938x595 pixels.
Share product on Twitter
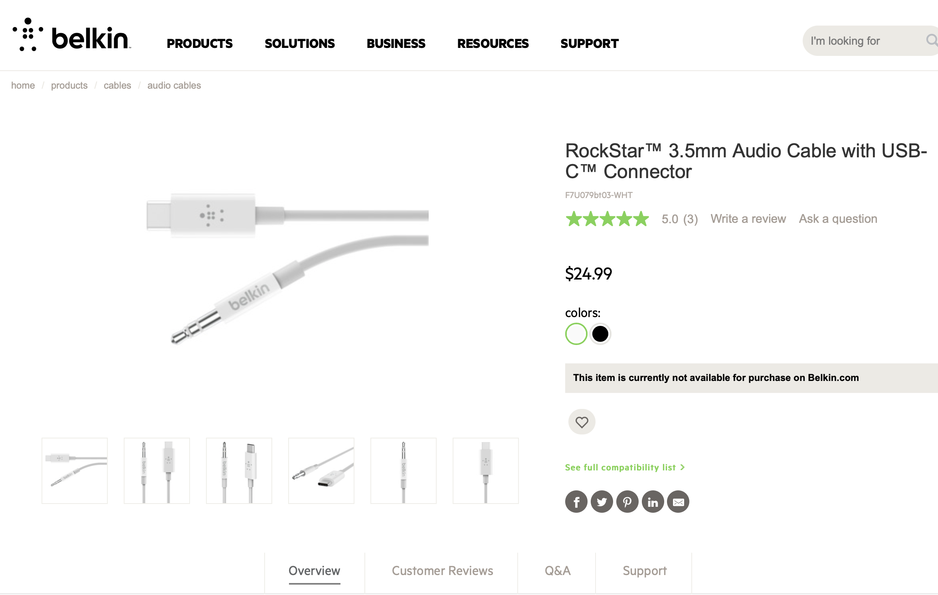[602, 502]
